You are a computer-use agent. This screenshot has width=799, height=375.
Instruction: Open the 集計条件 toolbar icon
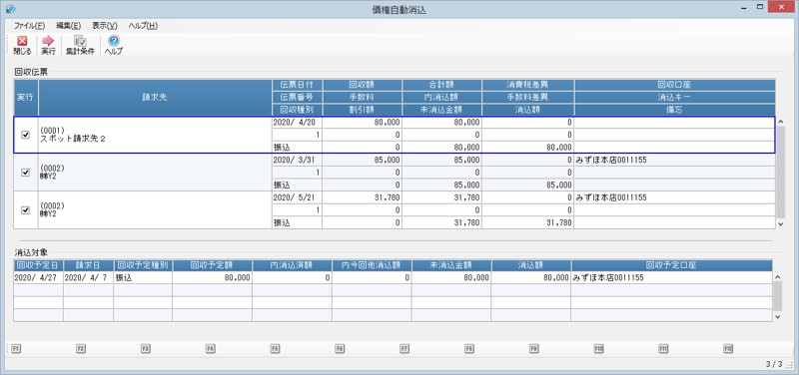pos(80,45)
